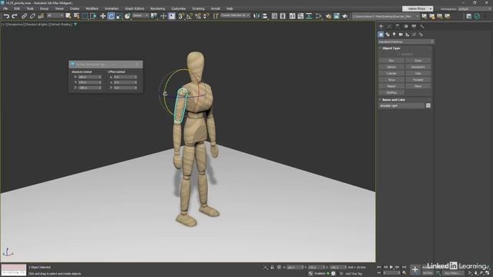Open Select by Name dialog icon
493x277 pixels.
point(76,16)
